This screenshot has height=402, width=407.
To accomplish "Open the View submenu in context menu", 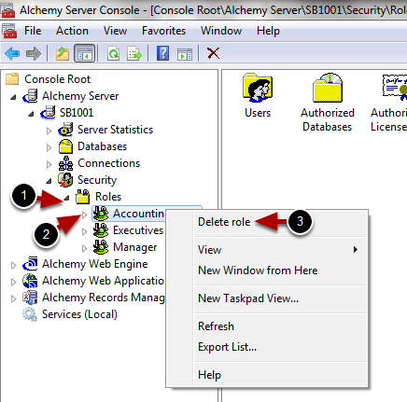I will click(x=279, y=250).
